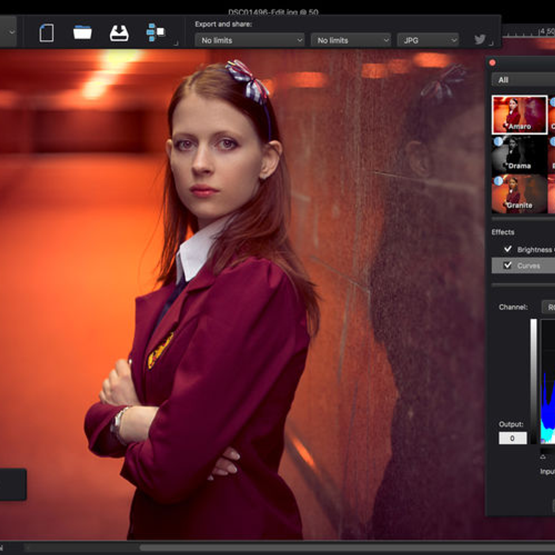The height and width of the screenshot is (555, 555).
Task: Click the blue badge on Drama preset
Action: click(x=498, y=142)
